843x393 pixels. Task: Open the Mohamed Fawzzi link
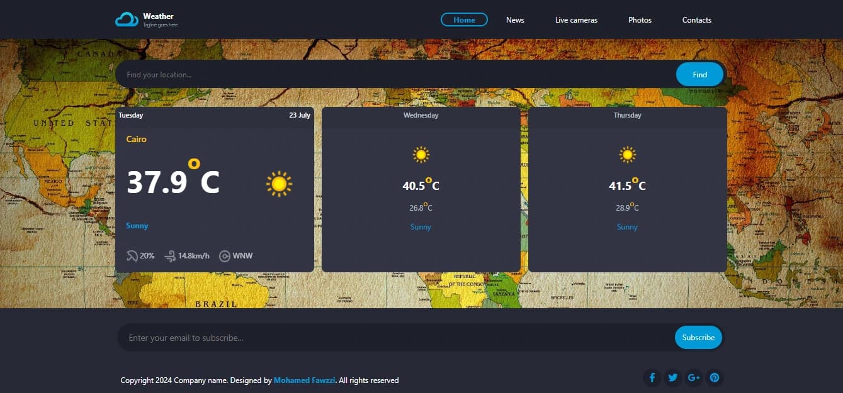pos(304,380)
